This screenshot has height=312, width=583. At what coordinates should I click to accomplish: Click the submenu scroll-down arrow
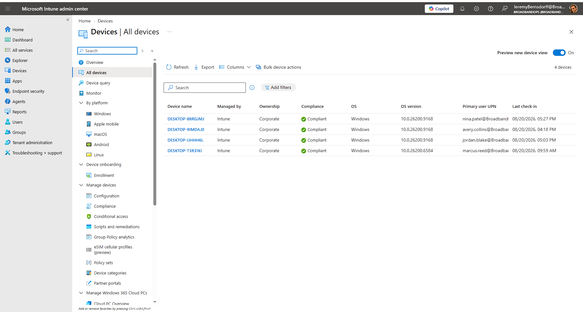click(x=155, y=302)
